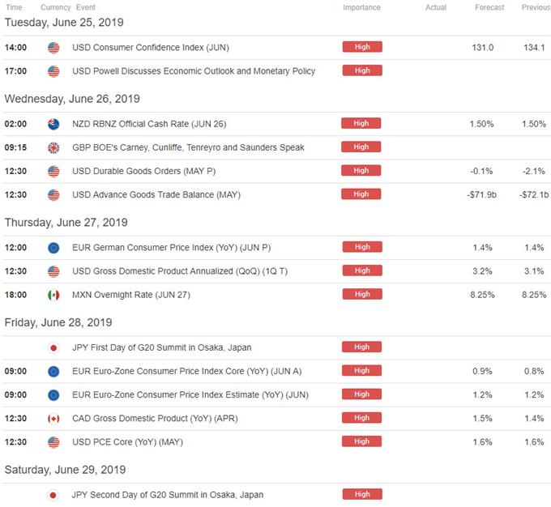
Task: Click Japan flag for Second Day of G20
Action: (x=53, y=495)
